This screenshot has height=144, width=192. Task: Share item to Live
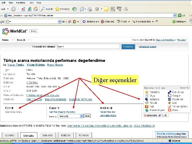coord(173,103)
